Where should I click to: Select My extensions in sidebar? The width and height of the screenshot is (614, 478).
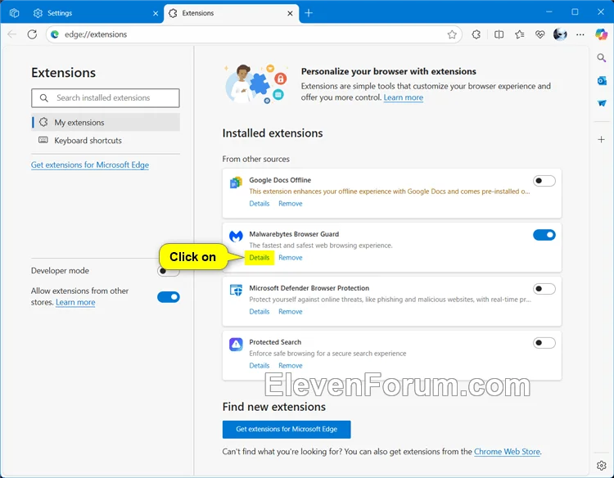[106, 122]
